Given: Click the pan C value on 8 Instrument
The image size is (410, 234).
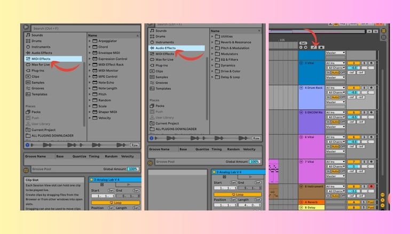Looking at the screenshot, I should (x=368, y=191).
